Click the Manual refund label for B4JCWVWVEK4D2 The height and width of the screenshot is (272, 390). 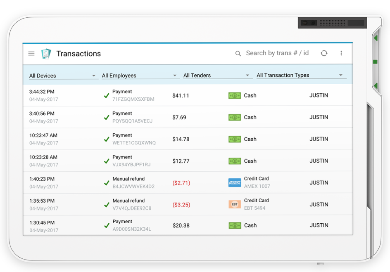point(128,179)
